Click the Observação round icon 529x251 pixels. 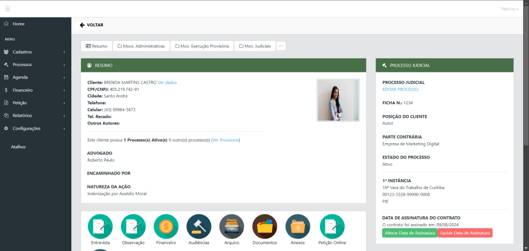pyautogui.click(x=133, y=226)
